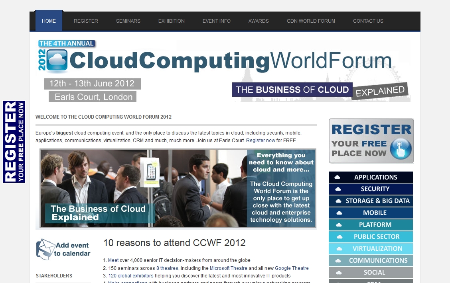
Task: Open the HOME navigation tab
Action: [49, 21]
